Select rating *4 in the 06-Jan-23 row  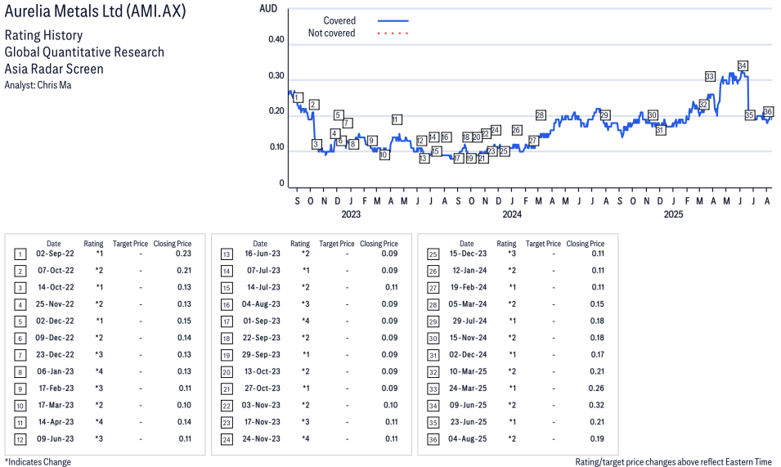coord(99,371)
